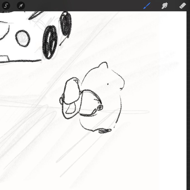Select the Smudge finger tool
This screenshot has height=190, width=190.
click(x=165, y=6)
